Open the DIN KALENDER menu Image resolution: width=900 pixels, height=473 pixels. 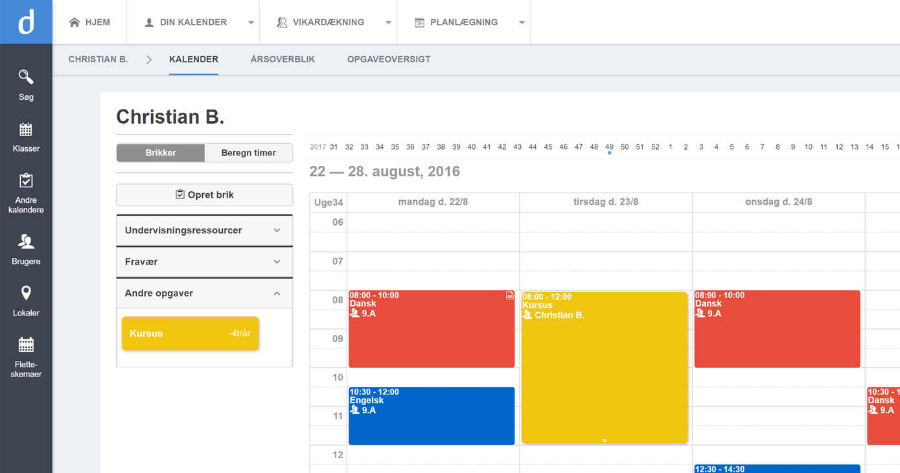[193, 22]
